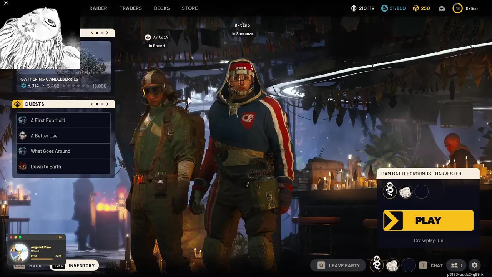The height and width of the screenshot is (277, 492).
Task: Click the BACK button
Action: tap(29, 265)
